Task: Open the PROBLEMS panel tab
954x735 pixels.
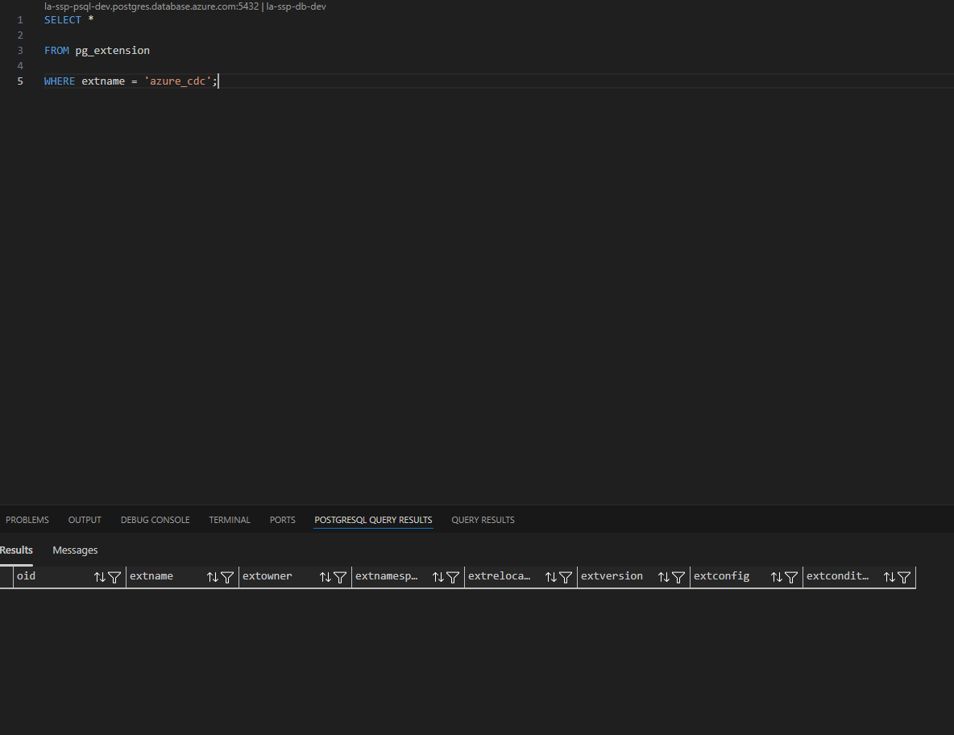Action: [x=27, y=520]
